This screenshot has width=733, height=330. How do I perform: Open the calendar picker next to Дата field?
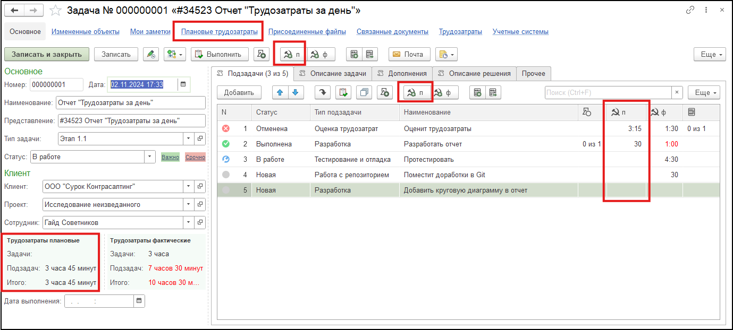[183, 84]
